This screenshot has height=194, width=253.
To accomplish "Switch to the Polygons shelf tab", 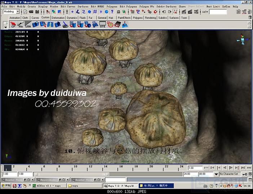I will click(138, 18).
